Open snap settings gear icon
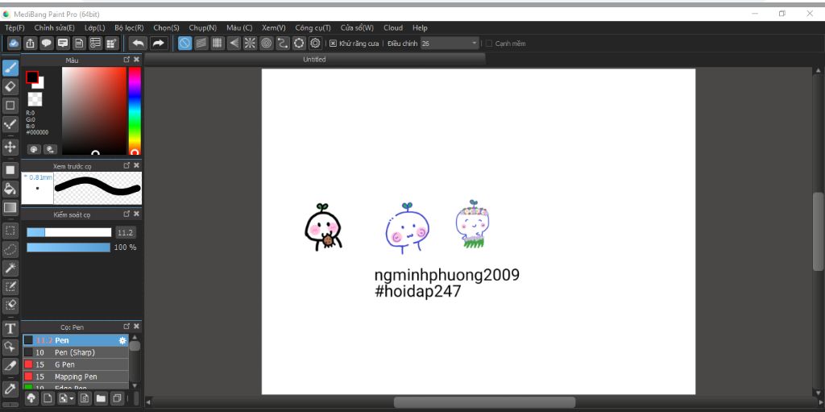Image resolution: width=825 pixels, height=412 pixels. pyautogui.click(x=315, y=44)
